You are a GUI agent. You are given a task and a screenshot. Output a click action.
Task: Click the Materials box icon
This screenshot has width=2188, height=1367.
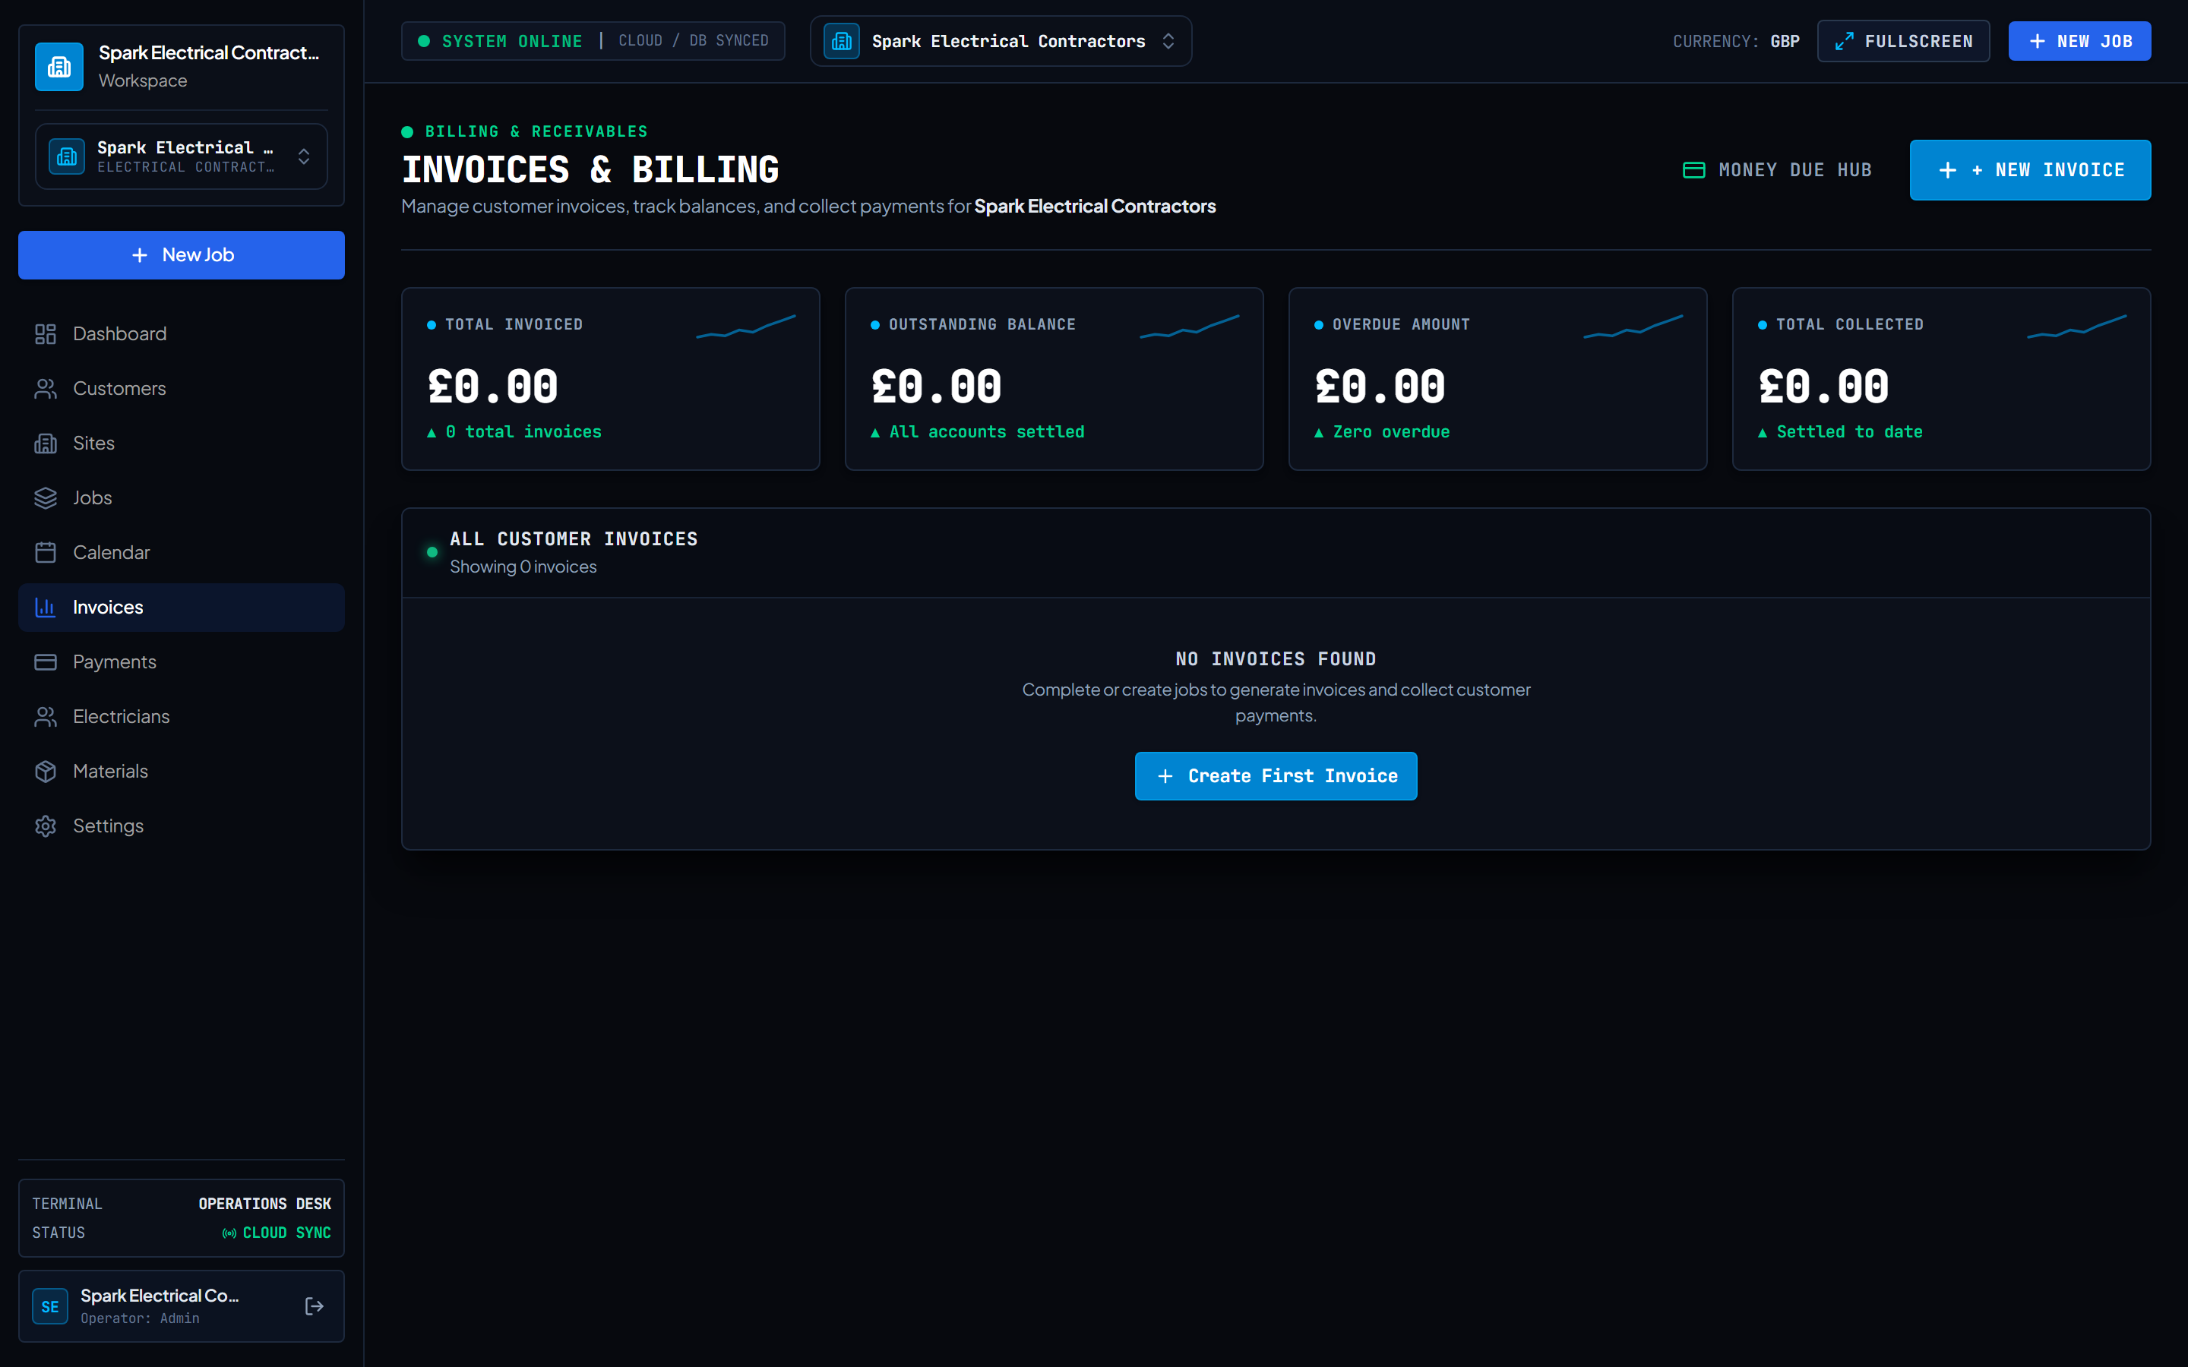pyautogui.click(x=46, y=771)
